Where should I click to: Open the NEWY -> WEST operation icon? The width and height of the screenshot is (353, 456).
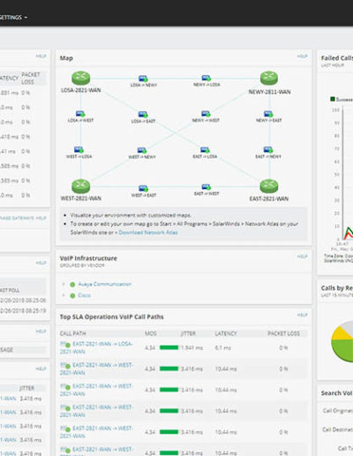[x=206, y=114]
